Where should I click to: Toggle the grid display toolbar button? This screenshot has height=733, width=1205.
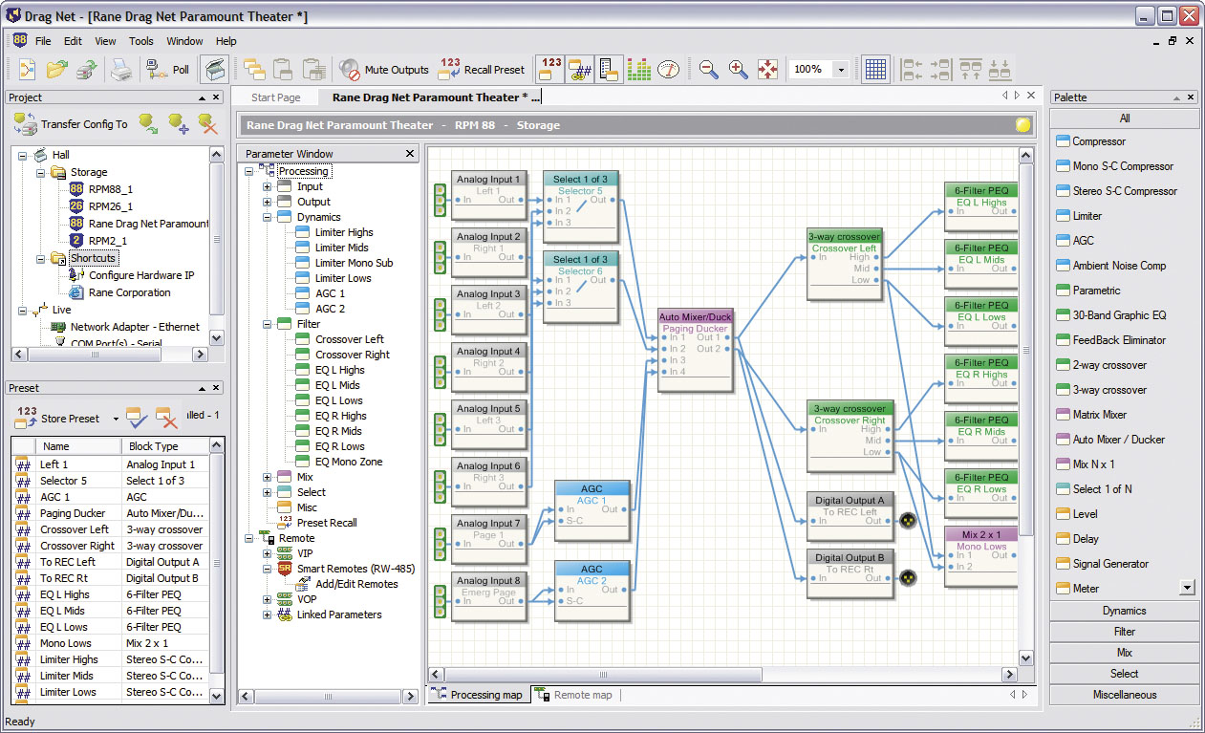point(874,70)
